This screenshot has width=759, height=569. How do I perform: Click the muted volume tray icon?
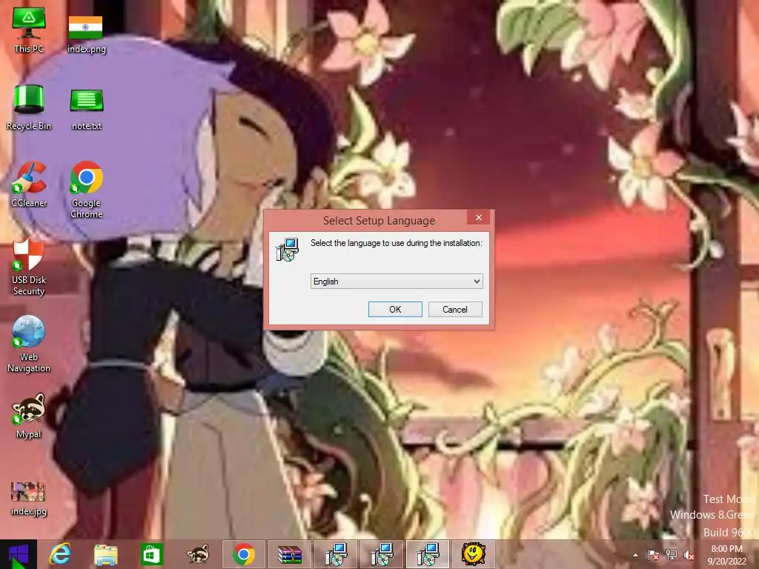click(689, 555)
